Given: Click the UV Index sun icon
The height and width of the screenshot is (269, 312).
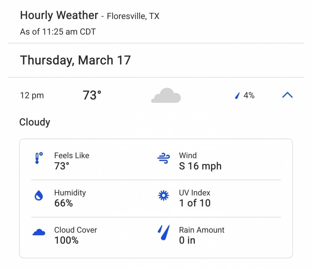Looking at the screenshot, I should point(163,196).
